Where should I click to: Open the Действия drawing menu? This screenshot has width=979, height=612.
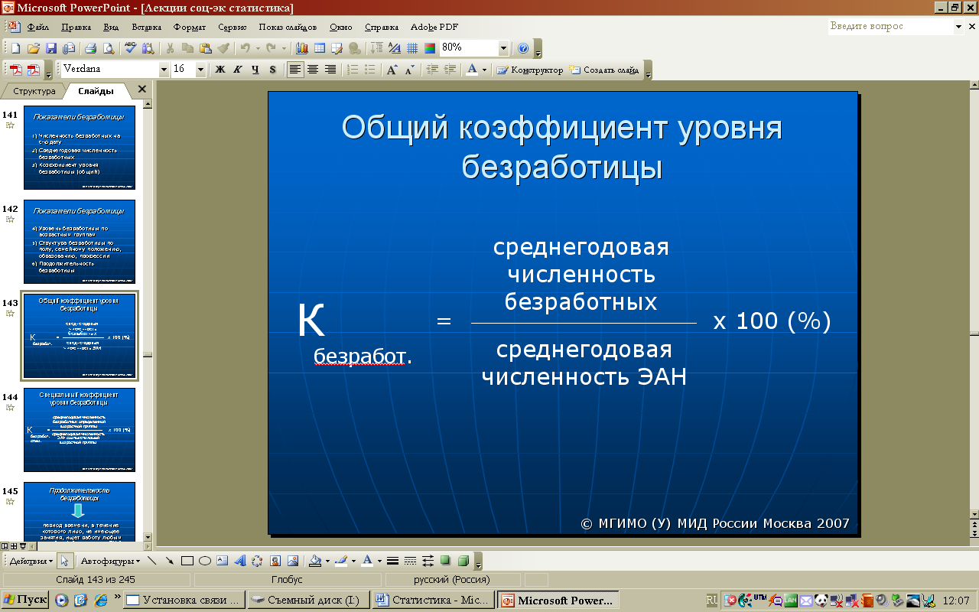pos(31,561)
